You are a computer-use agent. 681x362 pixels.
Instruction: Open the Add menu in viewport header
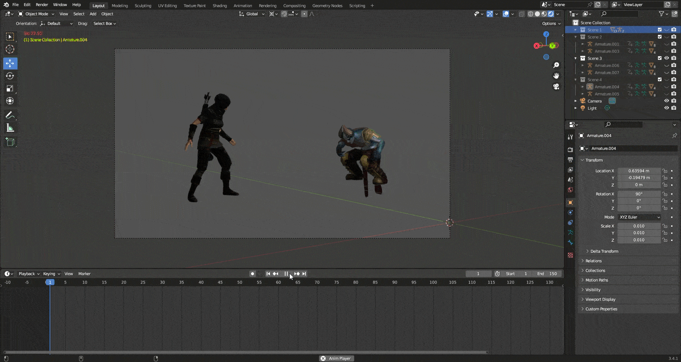(x=93, y=14)
